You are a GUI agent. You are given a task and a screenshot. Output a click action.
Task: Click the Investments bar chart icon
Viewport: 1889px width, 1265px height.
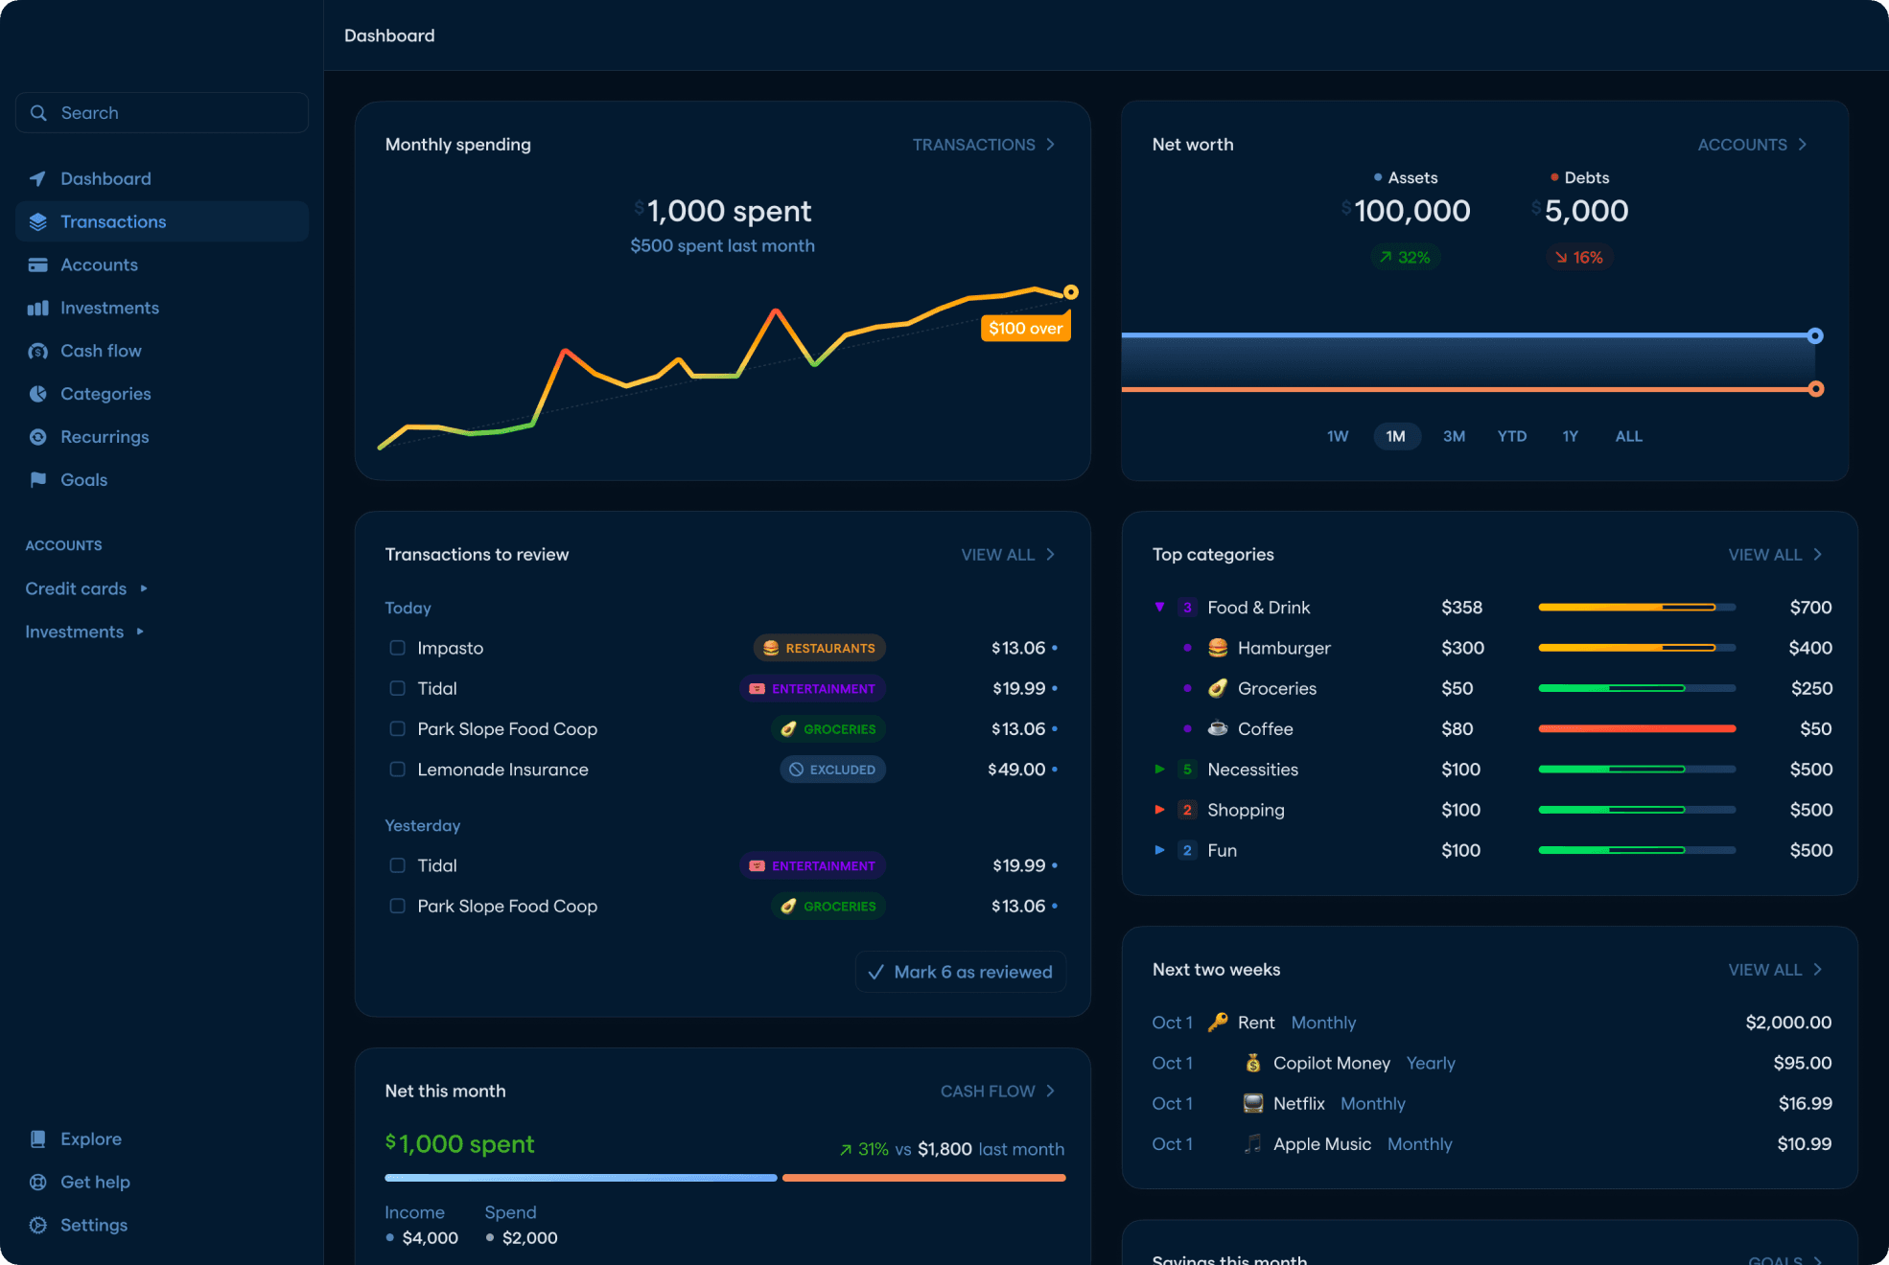37,309
